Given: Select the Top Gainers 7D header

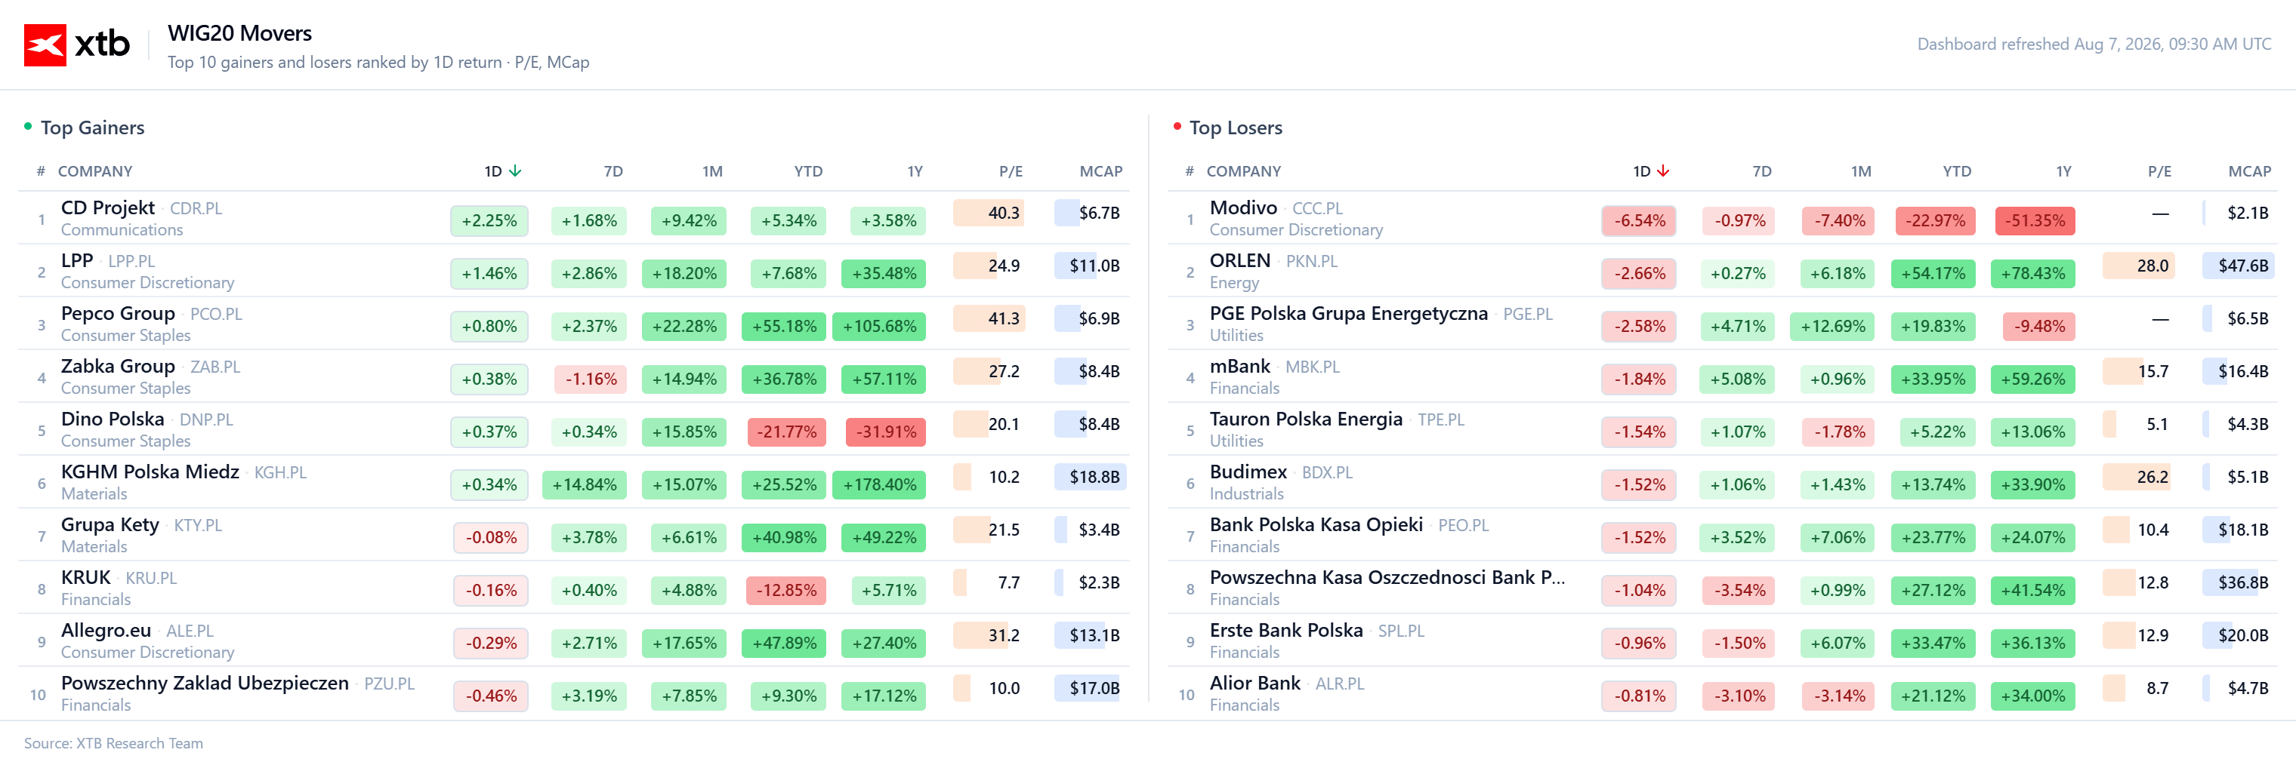Looking at the screenshot, I should coord(613,171).
